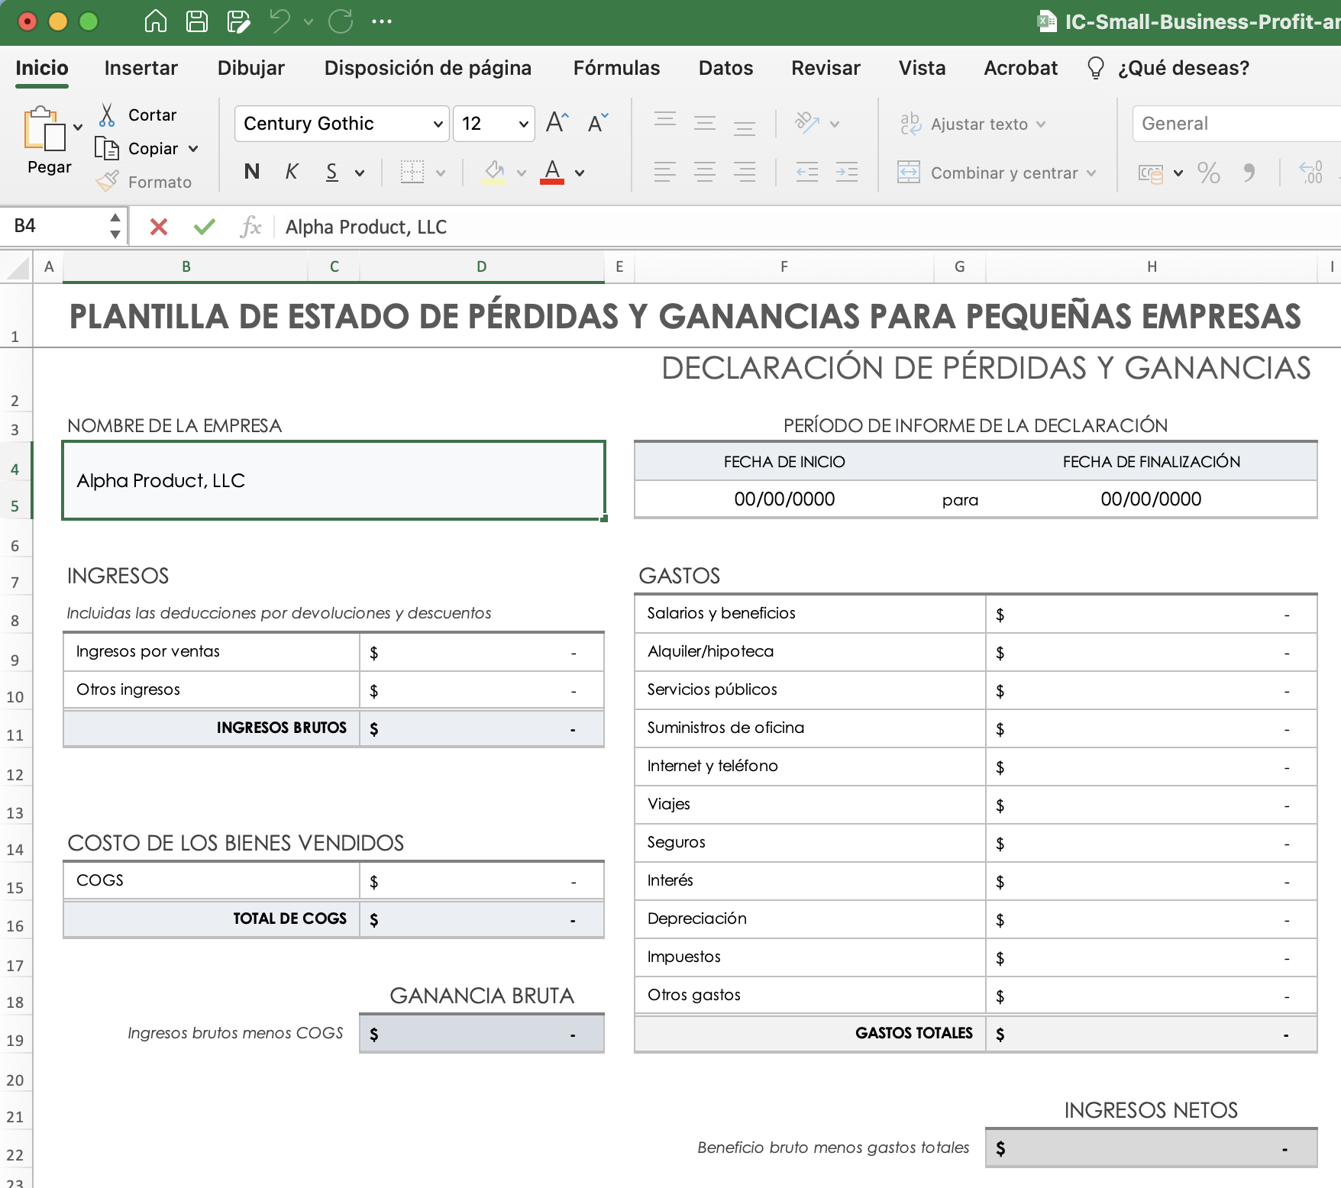Open the Dibujar tab
This screenshot has height=1188, width=1341.
click(251, 68)
